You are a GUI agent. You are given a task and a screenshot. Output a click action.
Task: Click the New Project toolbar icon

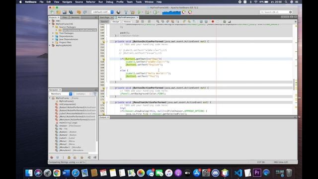pyautogui.click(x=59, y=12)
